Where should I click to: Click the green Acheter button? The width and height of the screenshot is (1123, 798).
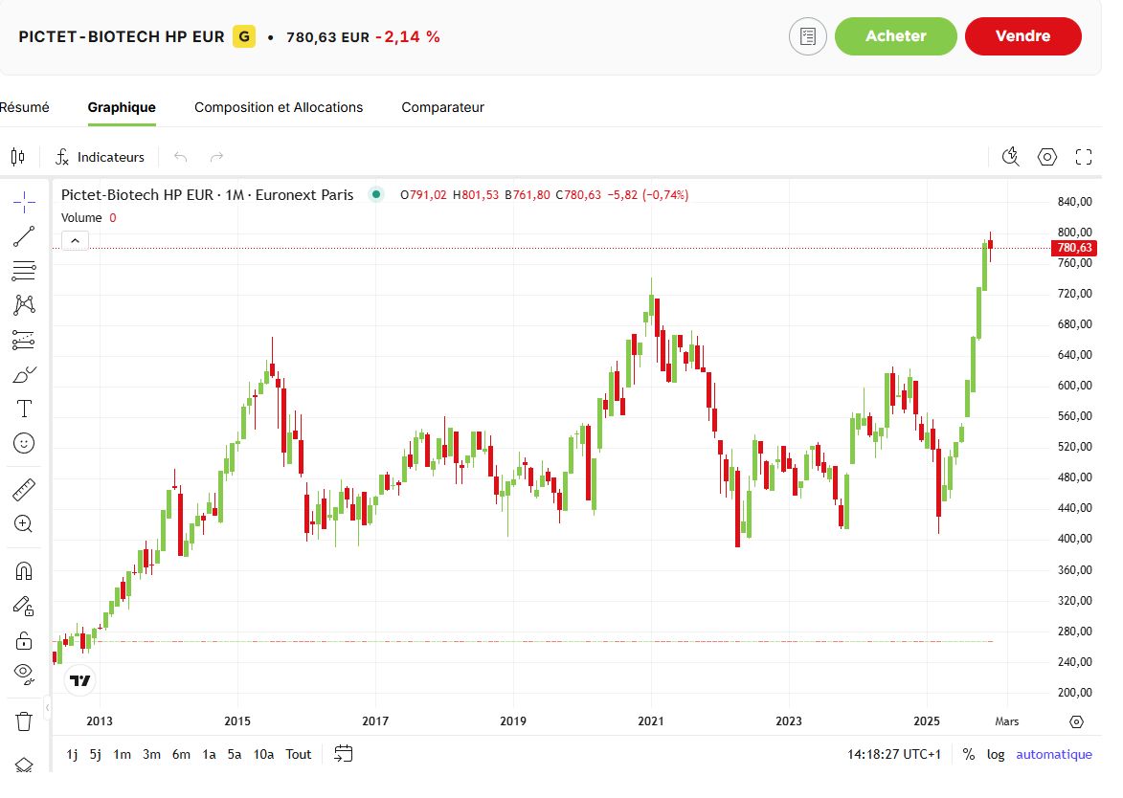click(x=895, y=36)
